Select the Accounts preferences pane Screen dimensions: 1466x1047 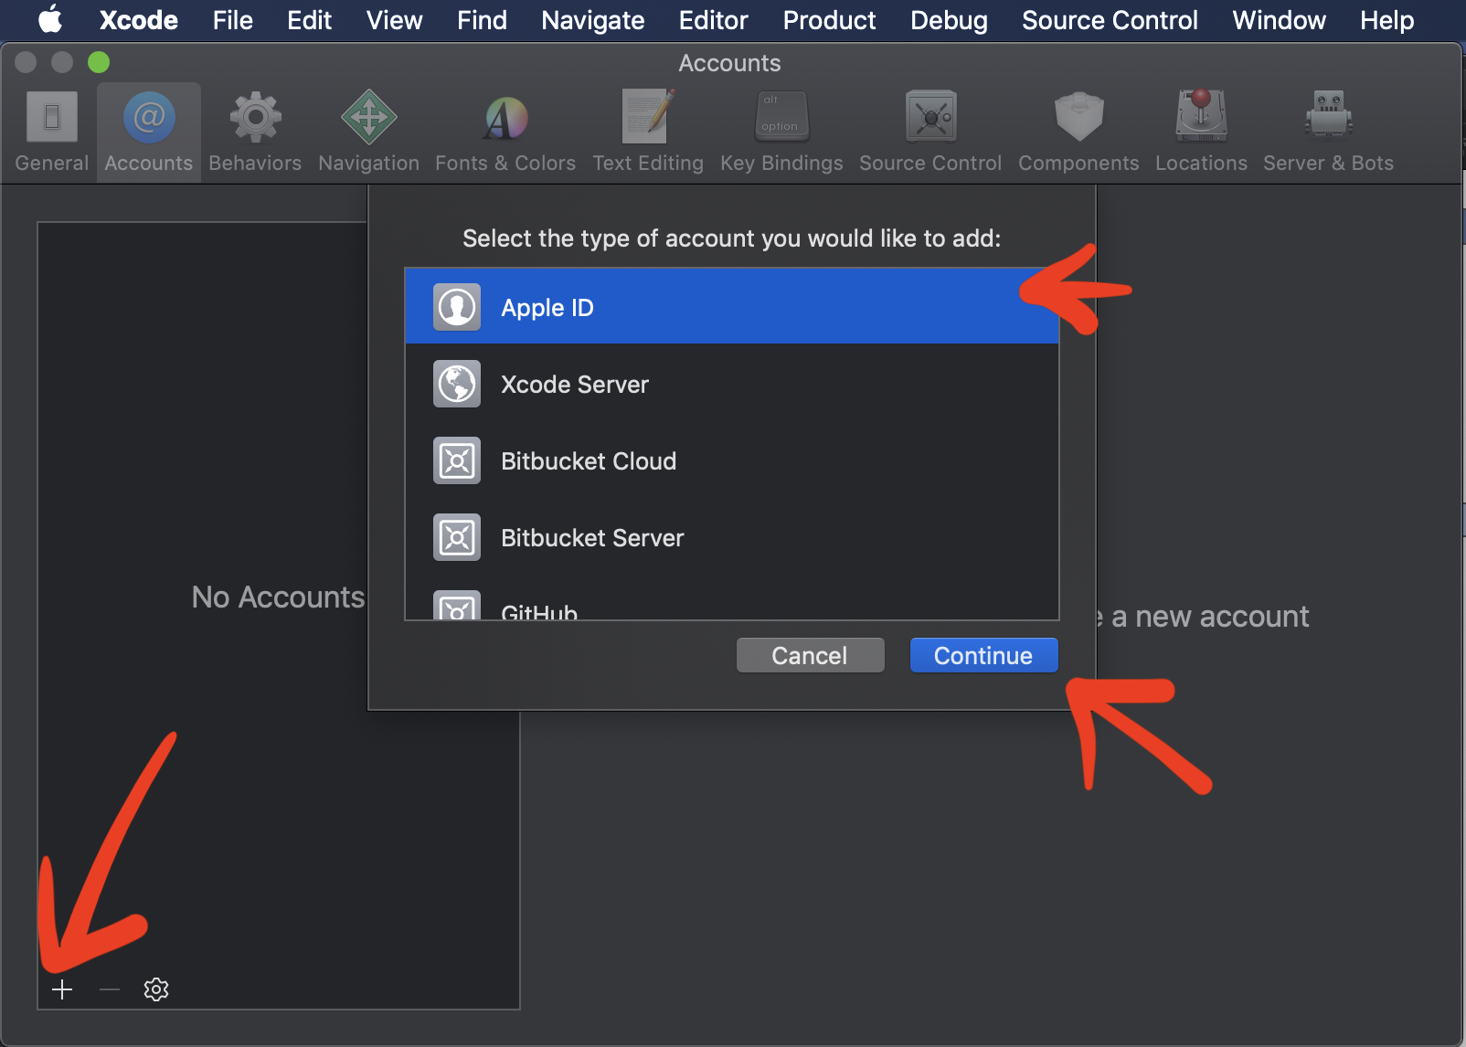[x=149, y=132]
